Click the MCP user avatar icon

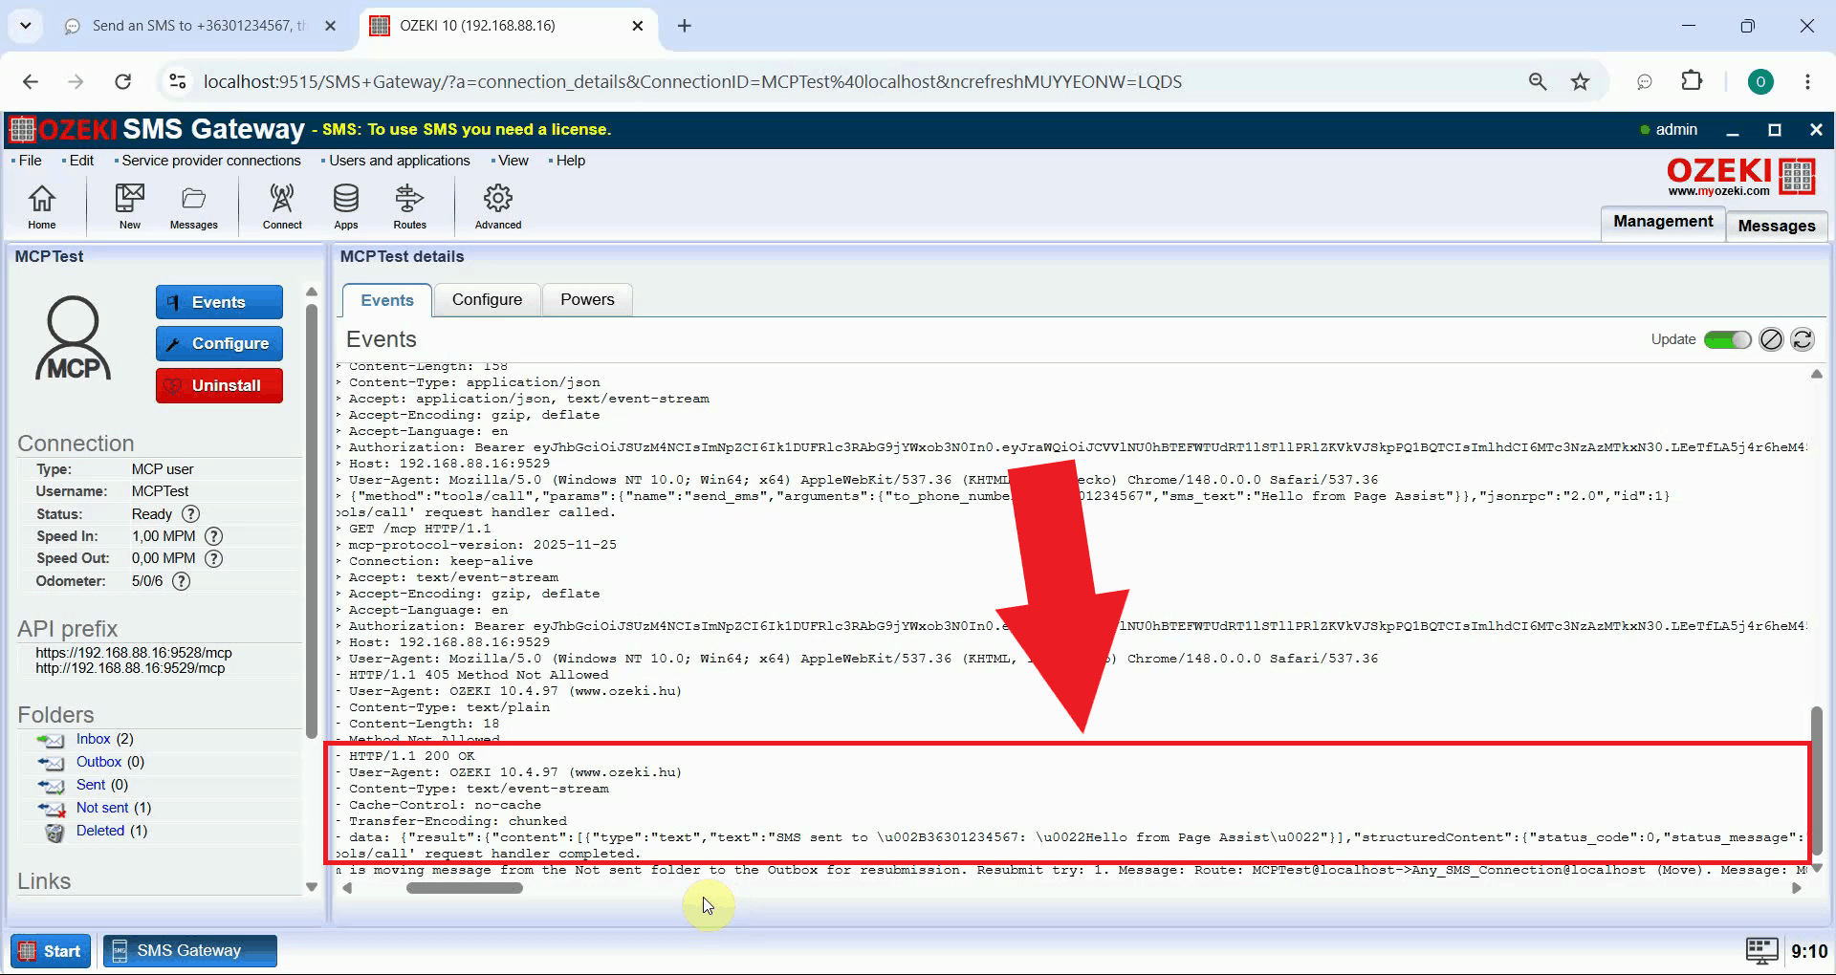[73, 337]
